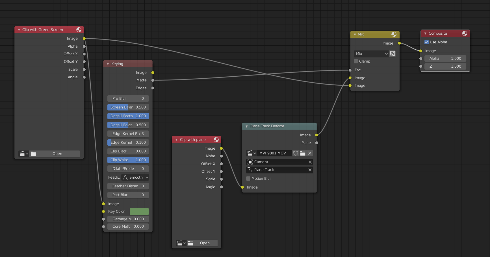
Task: Click Core Matte value field
Action: [x=128, y=227]
